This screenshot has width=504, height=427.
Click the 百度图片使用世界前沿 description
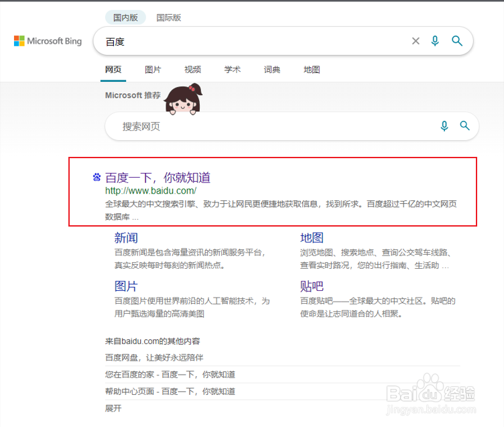(x=192, y=307)
